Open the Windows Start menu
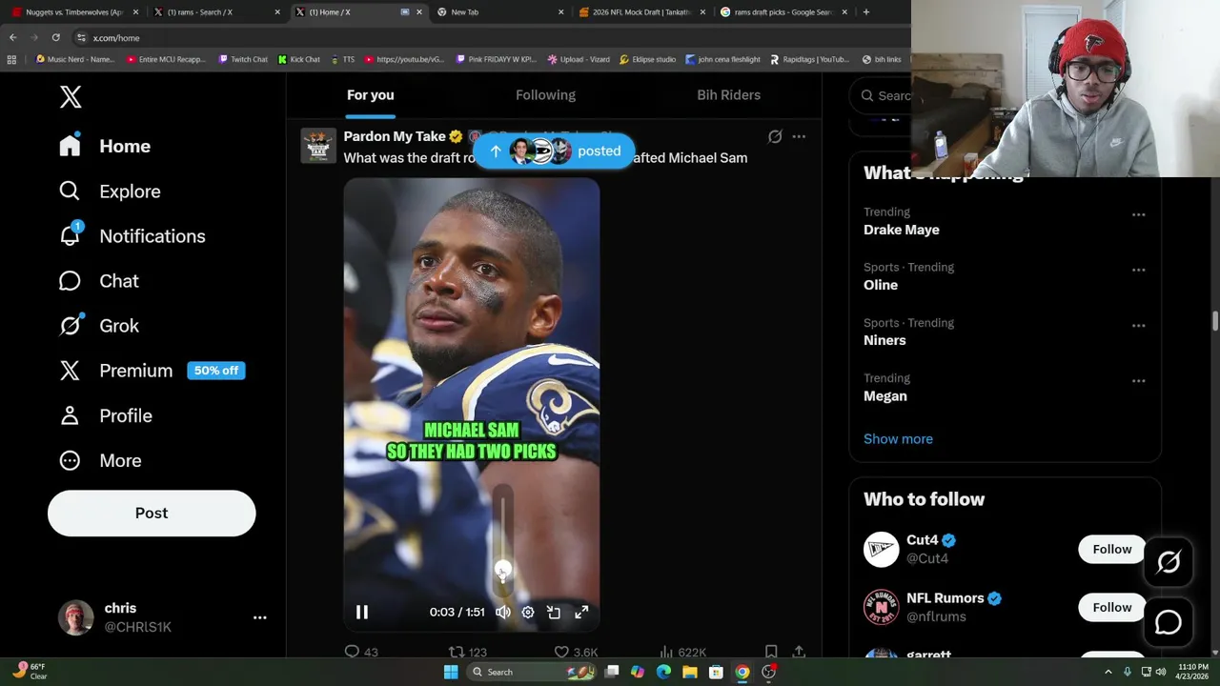Image resolution: width=1220 pixels, height=686 pixels. (451, 672)
